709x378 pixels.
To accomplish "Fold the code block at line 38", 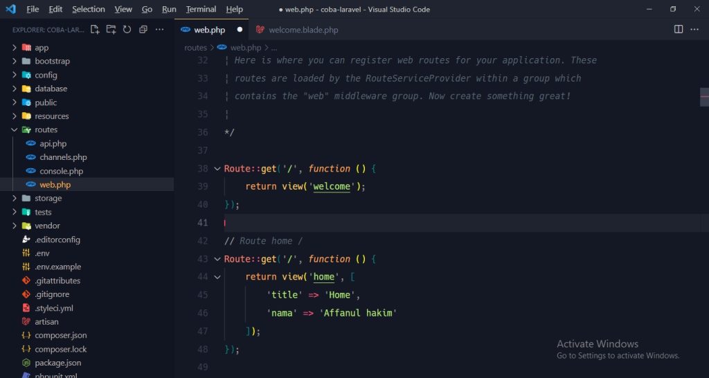I will click(x=217, y=169).
